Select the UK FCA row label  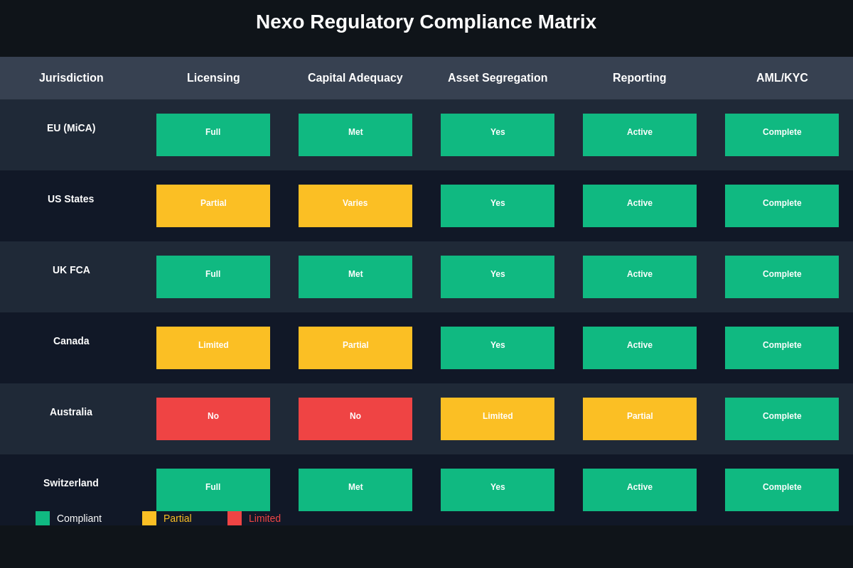click(71, 270)
